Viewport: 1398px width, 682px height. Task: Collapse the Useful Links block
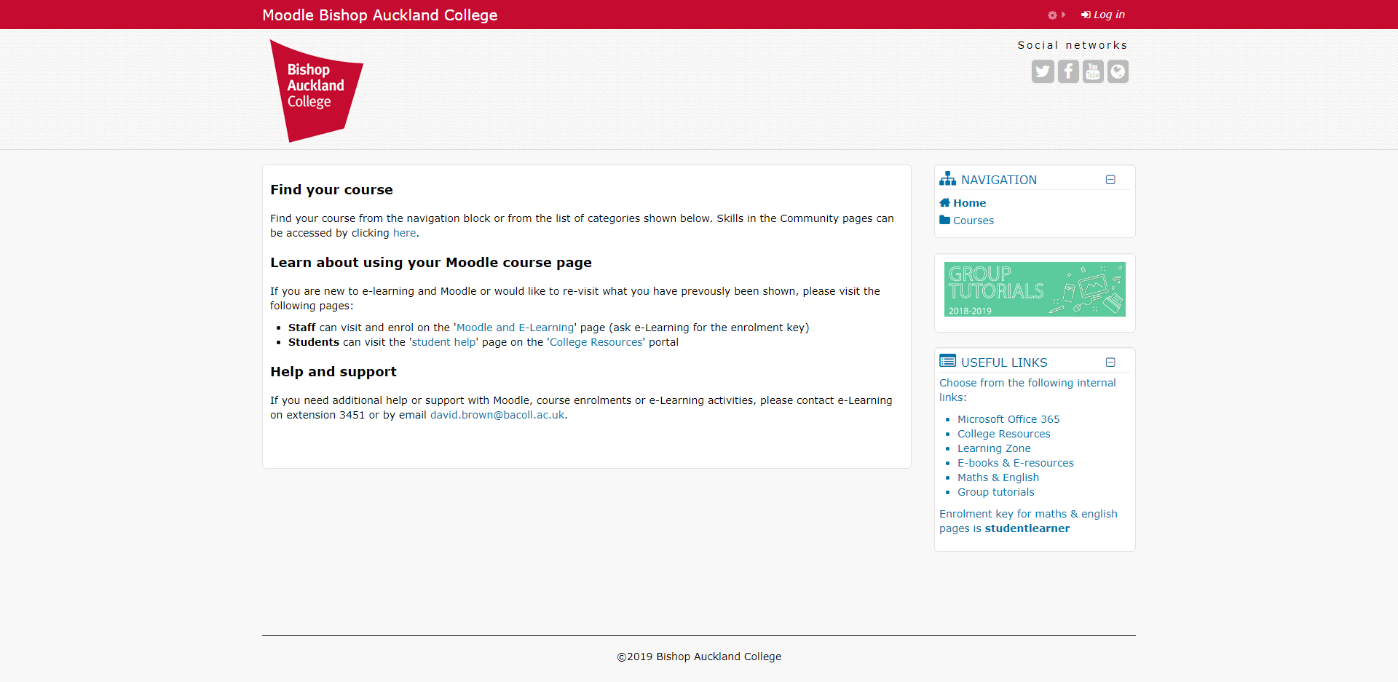(1110, 362)
